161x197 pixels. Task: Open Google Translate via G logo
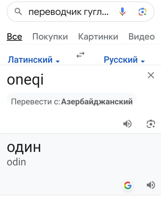click(x=128, y=185)
